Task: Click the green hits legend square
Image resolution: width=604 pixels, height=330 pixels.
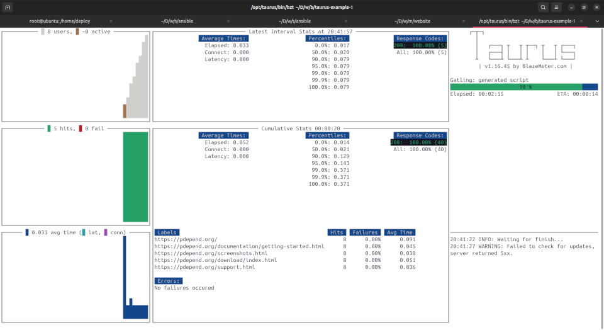Action: tap(49, 128)
